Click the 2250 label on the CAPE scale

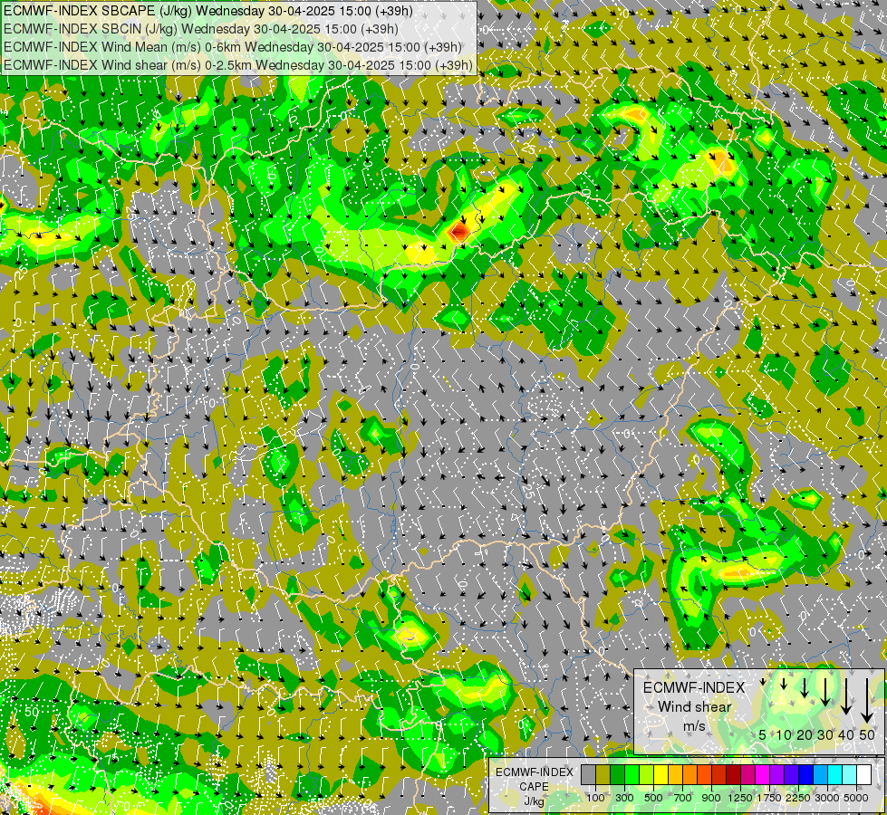pos(798,798)
